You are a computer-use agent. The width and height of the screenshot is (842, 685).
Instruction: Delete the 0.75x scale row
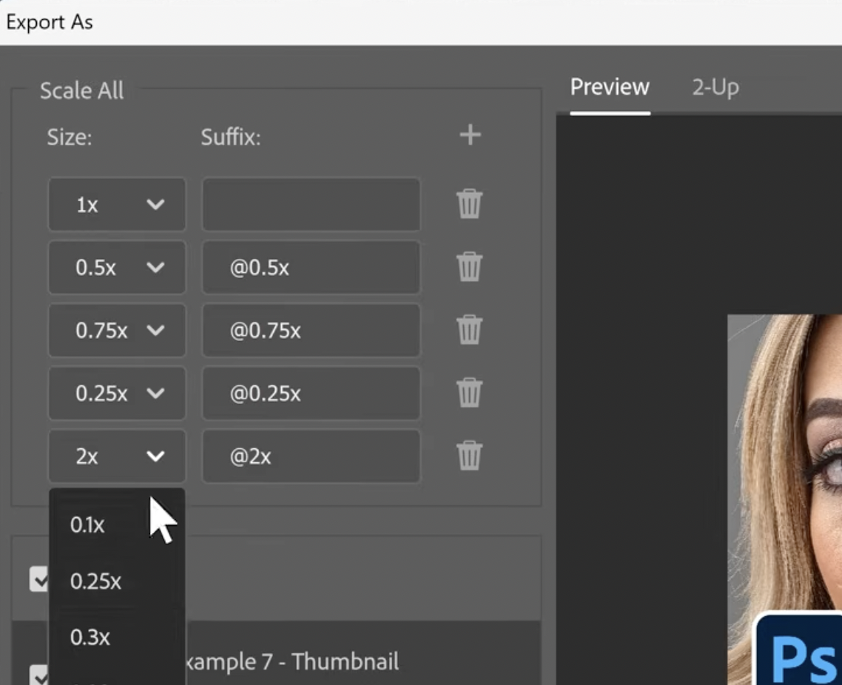[470, 331]
